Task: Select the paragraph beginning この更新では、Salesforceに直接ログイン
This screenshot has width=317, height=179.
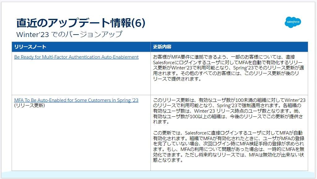Action: pyautogui.click(x=228, y=147)
